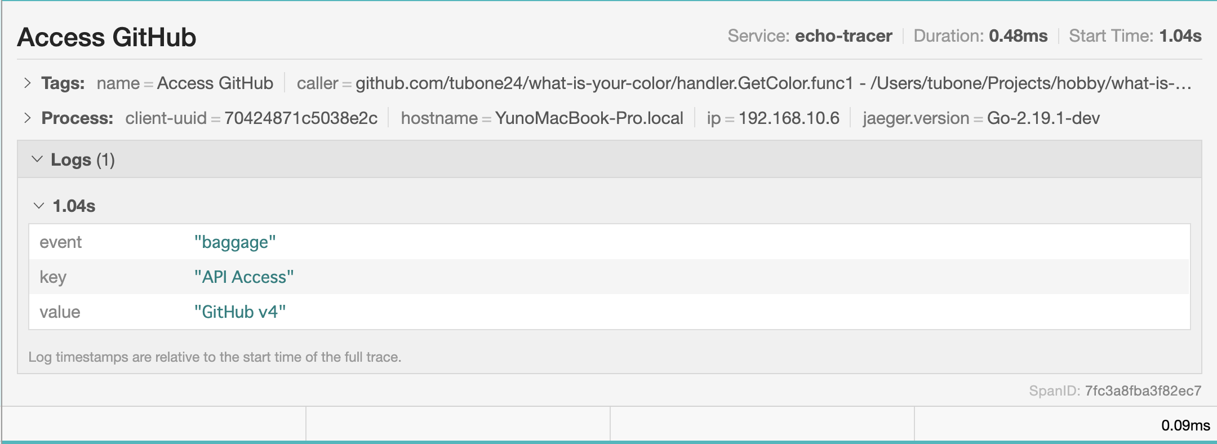Click the Duration value 0.48ms

[1016, 36]
